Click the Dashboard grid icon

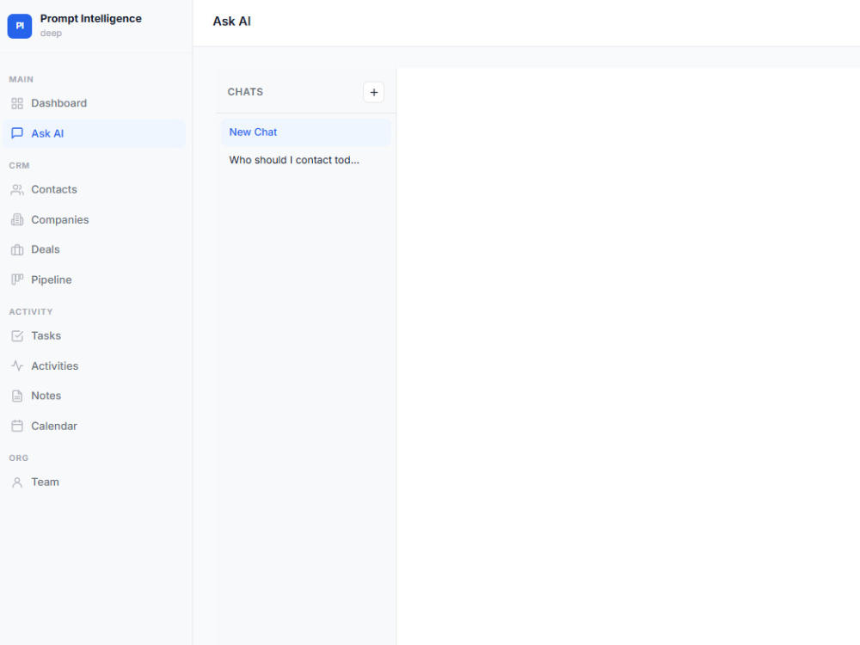coord(17,103)
